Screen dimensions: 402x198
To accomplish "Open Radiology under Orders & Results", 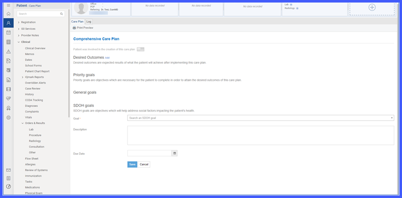I will (35, 141).
